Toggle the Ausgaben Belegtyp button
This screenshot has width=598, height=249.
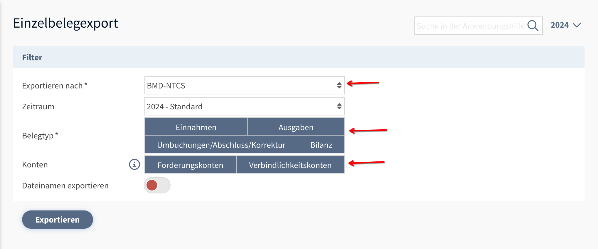pos(296,127)
